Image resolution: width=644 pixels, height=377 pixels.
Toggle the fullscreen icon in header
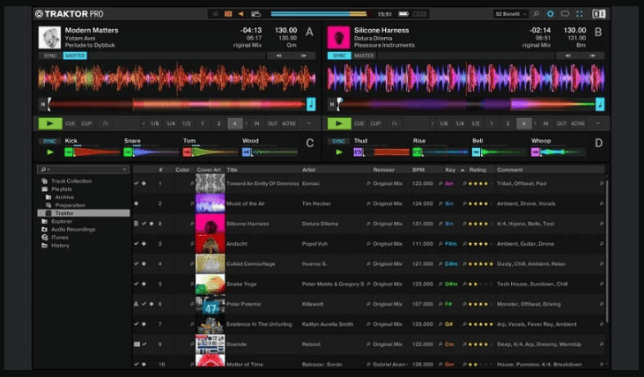click(579, 14)
